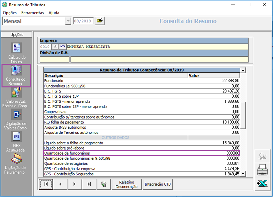The width and height of the screenshot is (273, 197).
Task: Click the company code field 0010
Action: [x=46, y=47]
